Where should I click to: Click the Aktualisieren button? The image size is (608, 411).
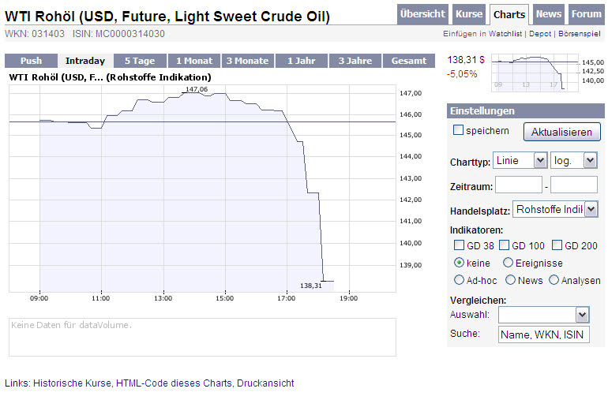tap(561, 132)
